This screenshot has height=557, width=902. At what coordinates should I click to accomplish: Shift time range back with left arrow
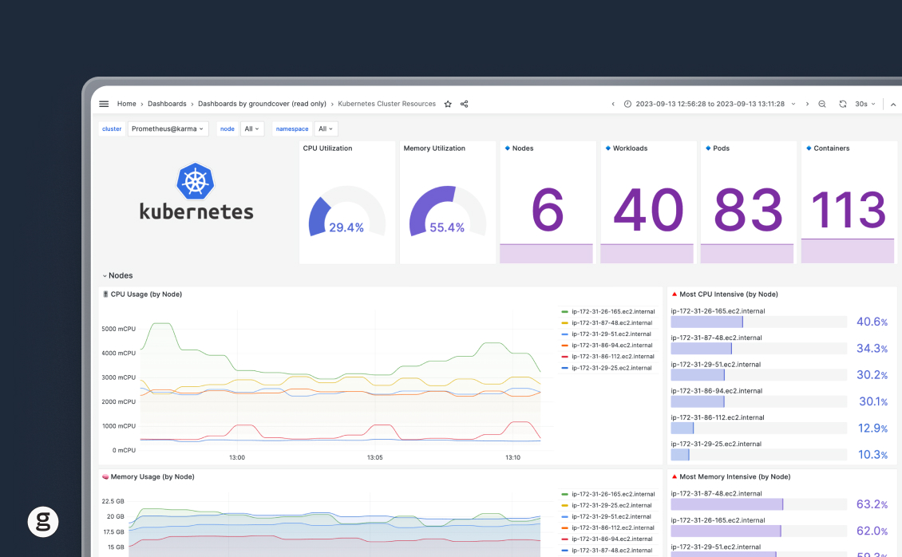(612, 104)
